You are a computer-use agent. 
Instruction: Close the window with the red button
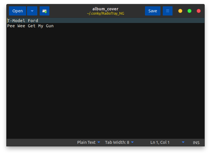point(199,11)
